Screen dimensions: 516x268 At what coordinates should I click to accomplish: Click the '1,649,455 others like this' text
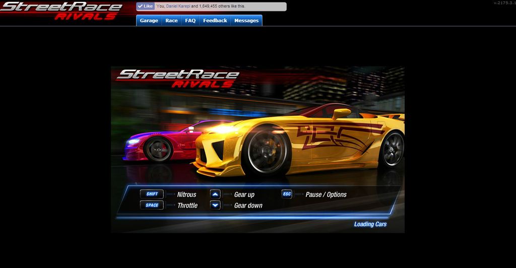(x=222, y=6)
